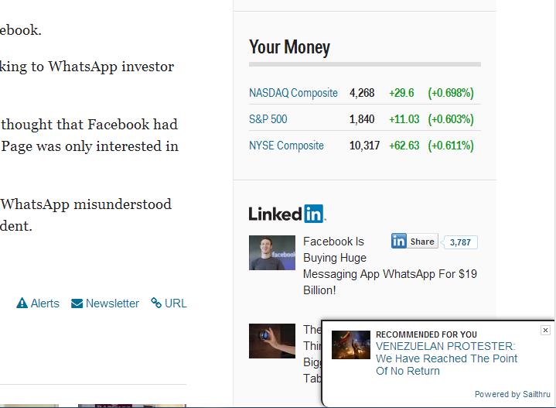Screen dimensions: 556x408
Task: Click the Your Money section heading
Action: click(289, 47)
